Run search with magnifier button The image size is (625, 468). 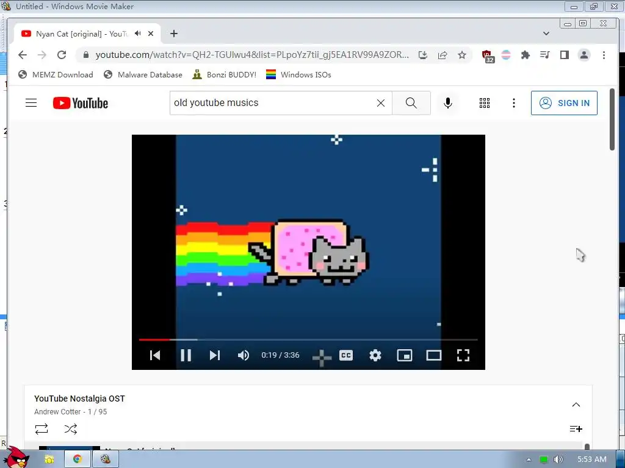pos(411,103)
